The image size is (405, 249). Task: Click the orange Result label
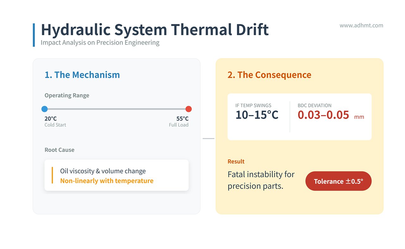pos(236,162)
